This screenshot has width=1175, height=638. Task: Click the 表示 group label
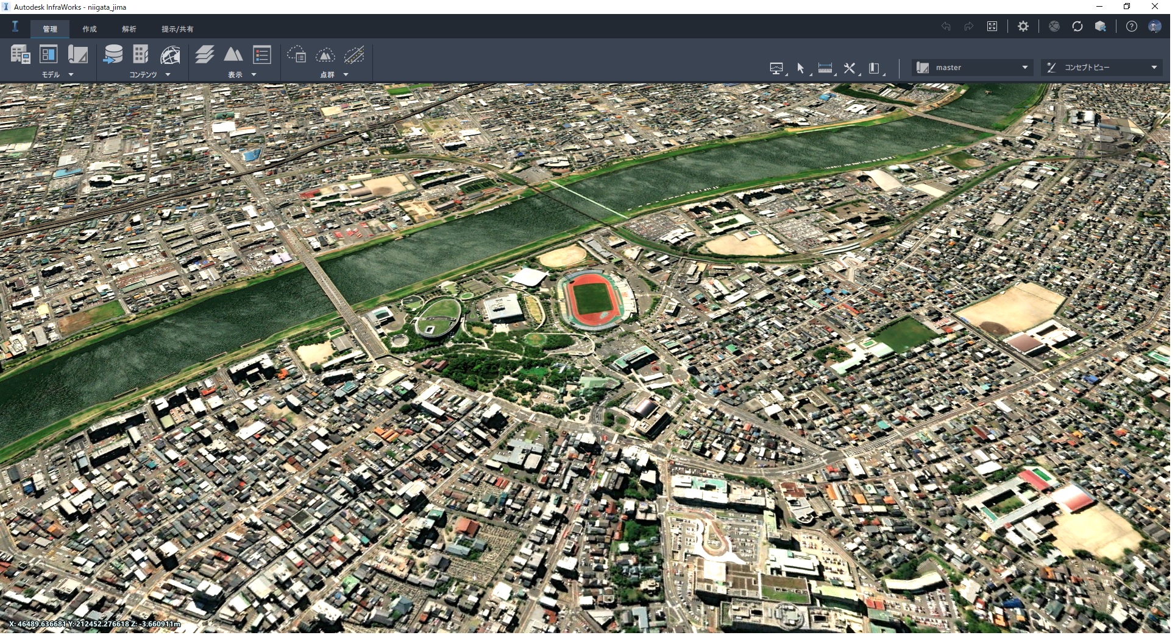(x=235, y=74)
